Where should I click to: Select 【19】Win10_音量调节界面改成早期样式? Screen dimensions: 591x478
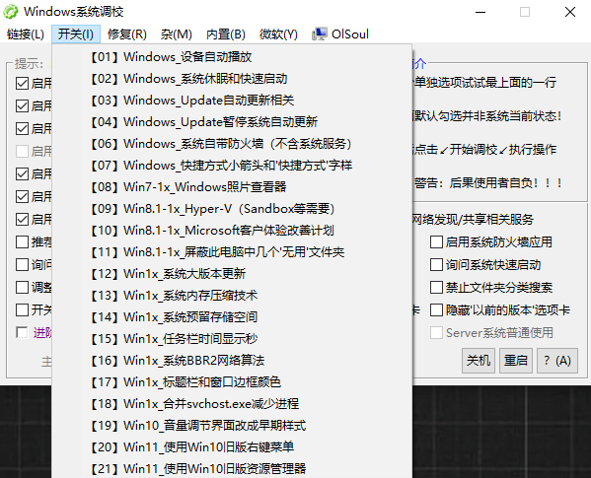click(232, 426)
